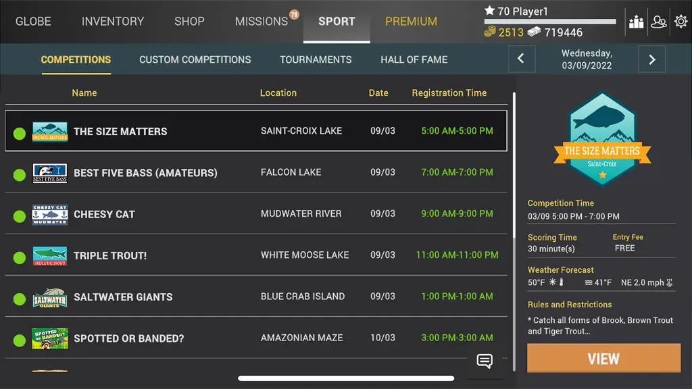Screen dimensions: 692x389
Task: Go to next day with right arrow
Action: click(652, 59)
